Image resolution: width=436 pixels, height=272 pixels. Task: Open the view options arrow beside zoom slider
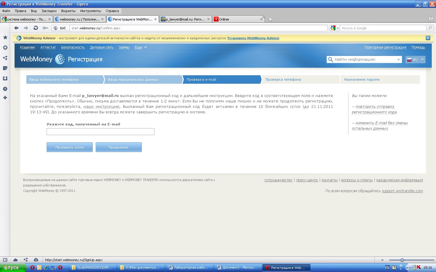pyautogui.click(x=382, y=260)
